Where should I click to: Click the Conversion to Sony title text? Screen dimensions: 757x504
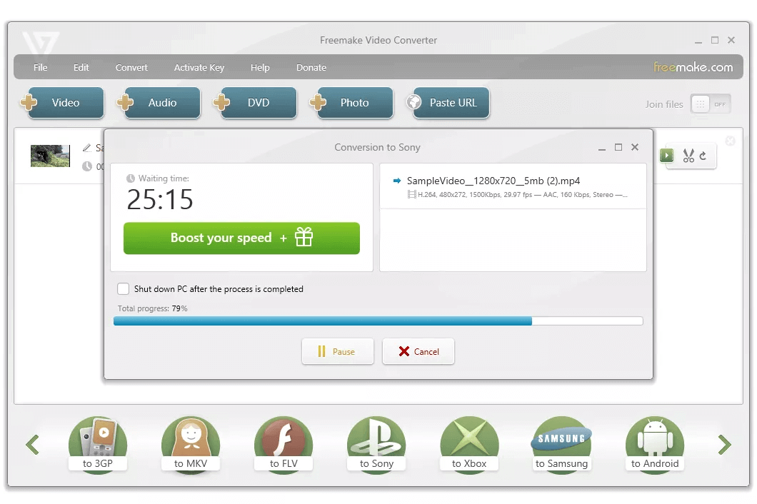pos(378,147)
